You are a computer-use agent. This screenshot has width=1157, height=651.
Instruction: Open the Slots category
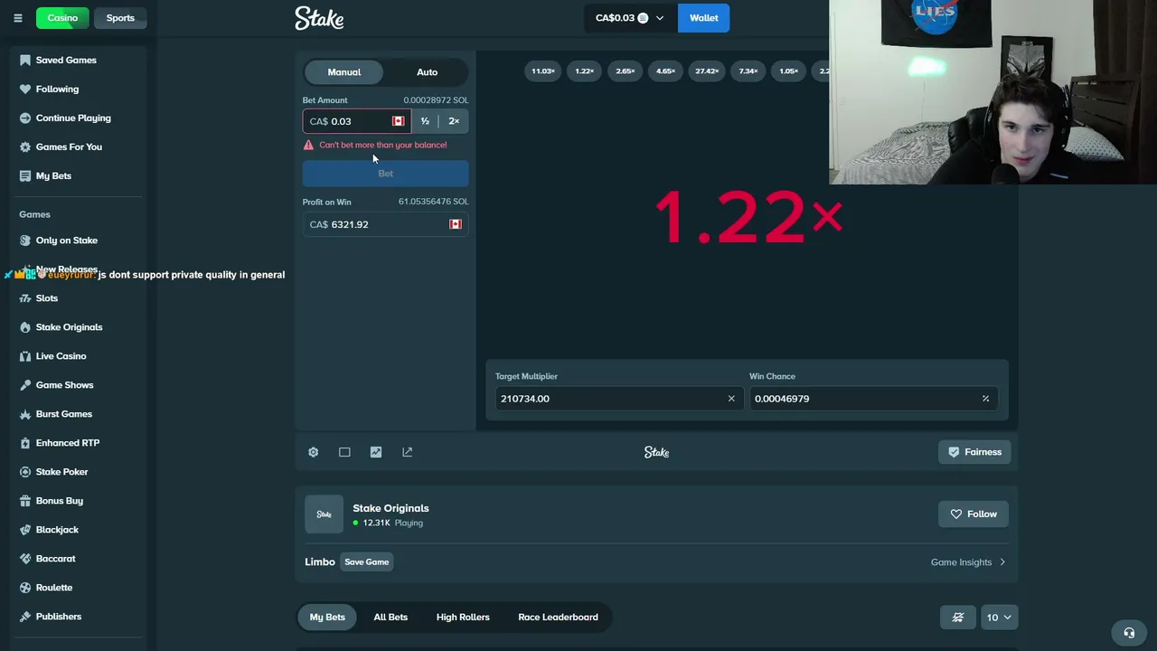47,298
